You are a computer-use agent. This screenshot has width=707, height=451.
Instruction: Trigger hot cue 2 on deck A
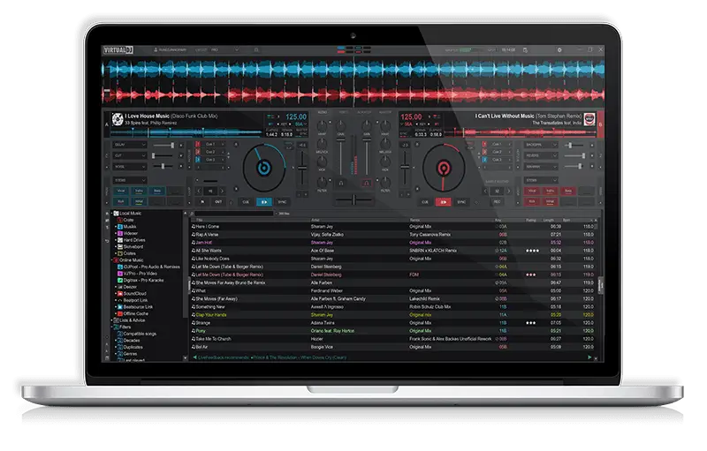(x=209, y=152)
